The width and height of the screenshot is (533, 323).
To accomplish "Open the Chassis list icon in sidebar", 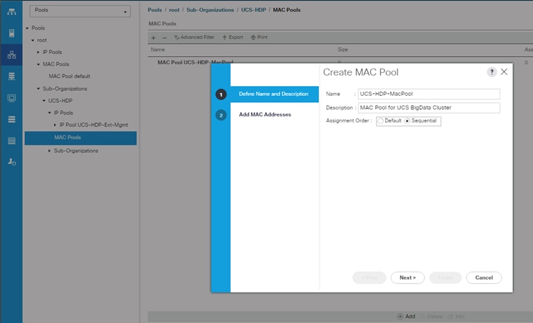I will 11,140.
